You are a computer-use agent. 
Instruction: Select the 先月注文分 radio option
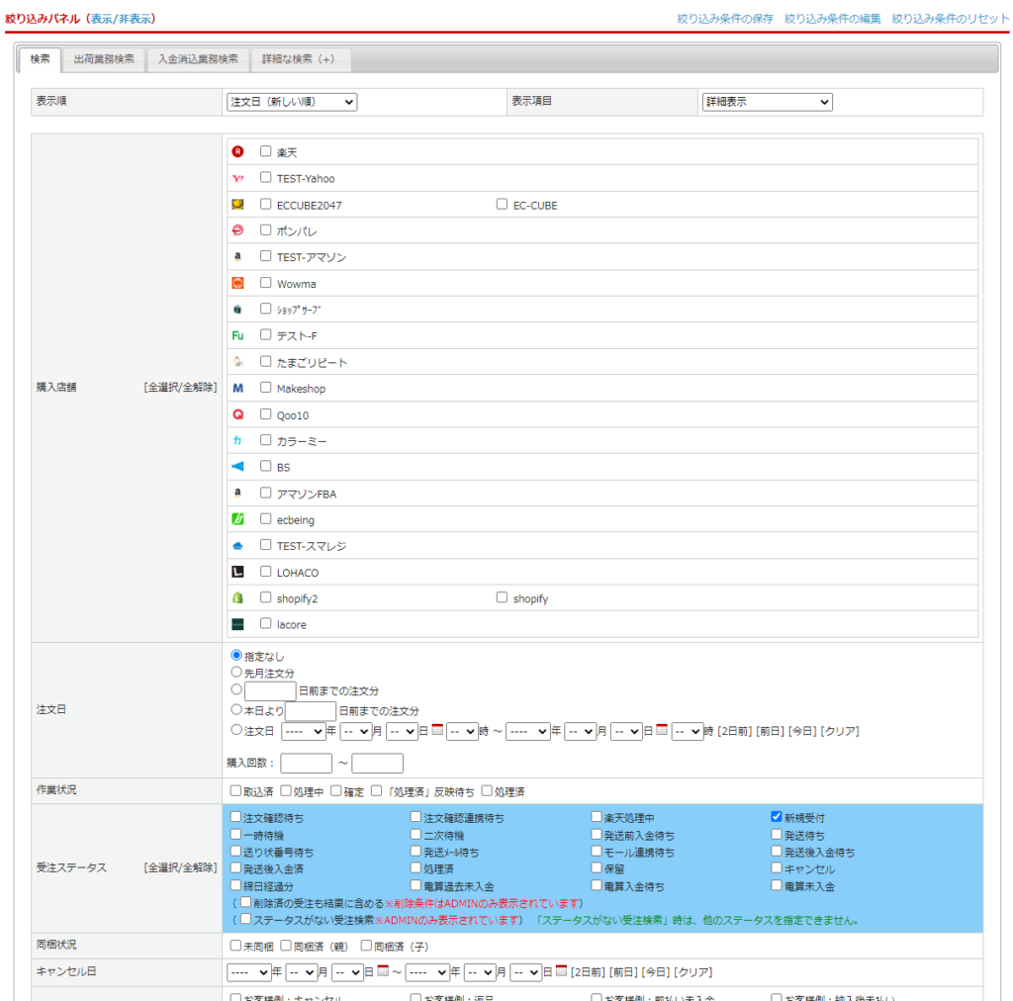pyautogui.click(x=236, y=673)
